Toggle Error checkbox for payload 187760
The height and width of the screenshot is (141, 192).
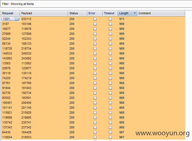(x=95, y=83)
